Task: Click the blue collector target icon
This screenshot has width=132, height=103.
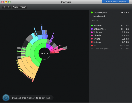Action: tap(6, 98)
